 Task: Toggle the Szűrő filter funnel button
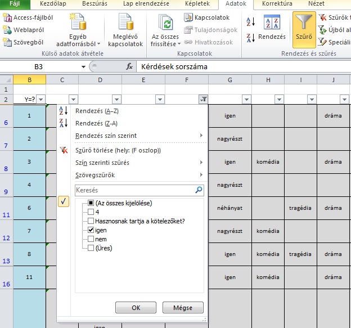pos(304,30)
